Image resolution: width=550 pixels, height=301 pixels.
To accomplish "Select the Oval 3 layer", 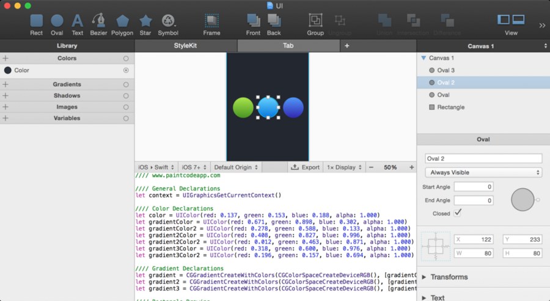I will 483,70.
